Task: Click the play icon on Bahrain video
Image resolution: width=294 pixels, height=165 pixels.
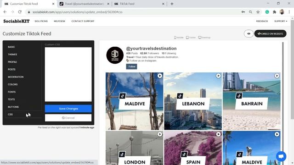Action: (x=277, y=76)
